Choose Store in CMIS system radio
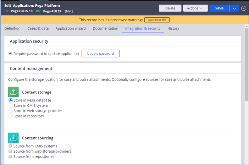 pyautogui.click(x=11, y=106)
